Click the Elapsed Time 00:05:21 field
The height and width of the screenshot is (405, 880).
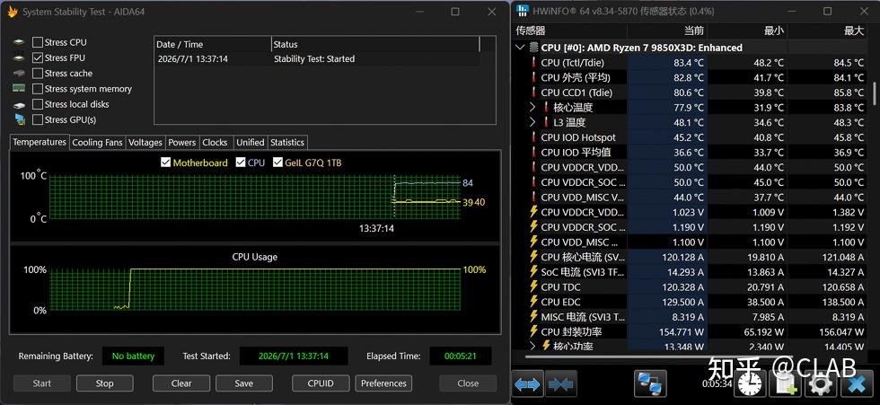(x=460, y=356)
